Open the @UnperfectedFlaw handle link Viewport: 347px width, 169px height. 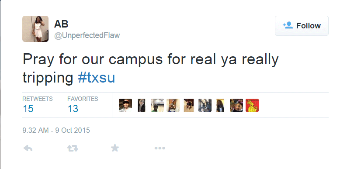(87, 35)
